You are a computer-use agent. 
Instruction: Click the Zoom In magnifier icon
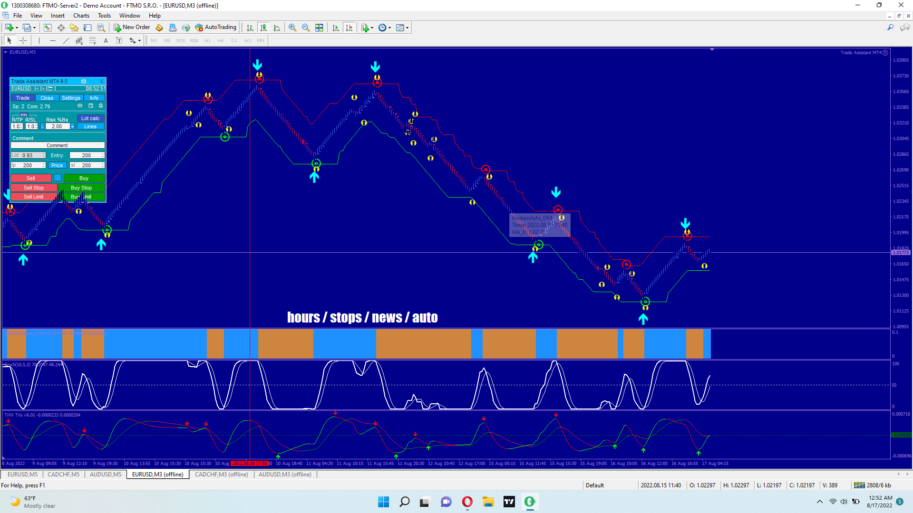[x=292, y=28]
